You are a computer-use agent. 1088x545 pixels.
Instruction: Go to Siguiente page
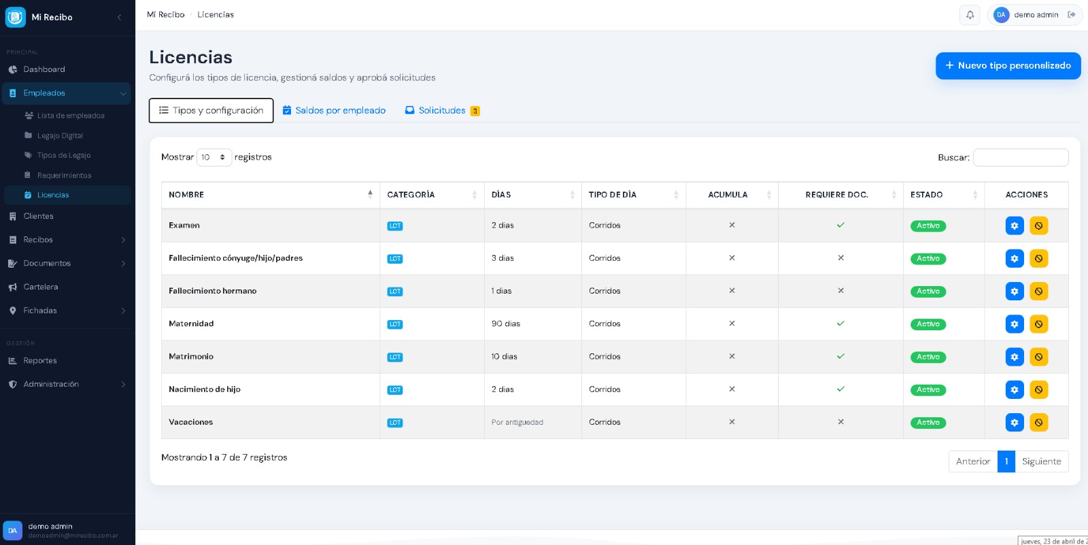coord(1041,461)
